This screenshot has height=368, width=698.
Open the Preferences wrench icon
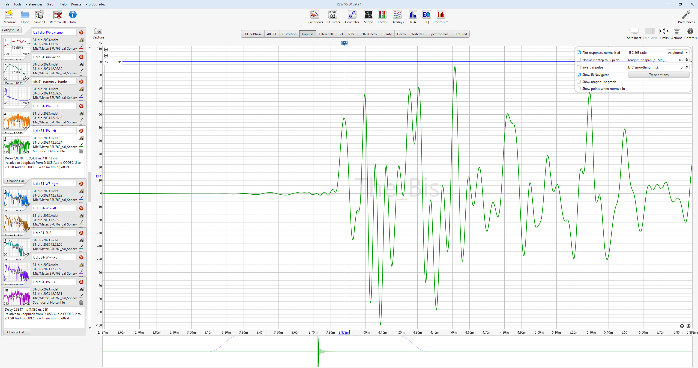point(686,17)
